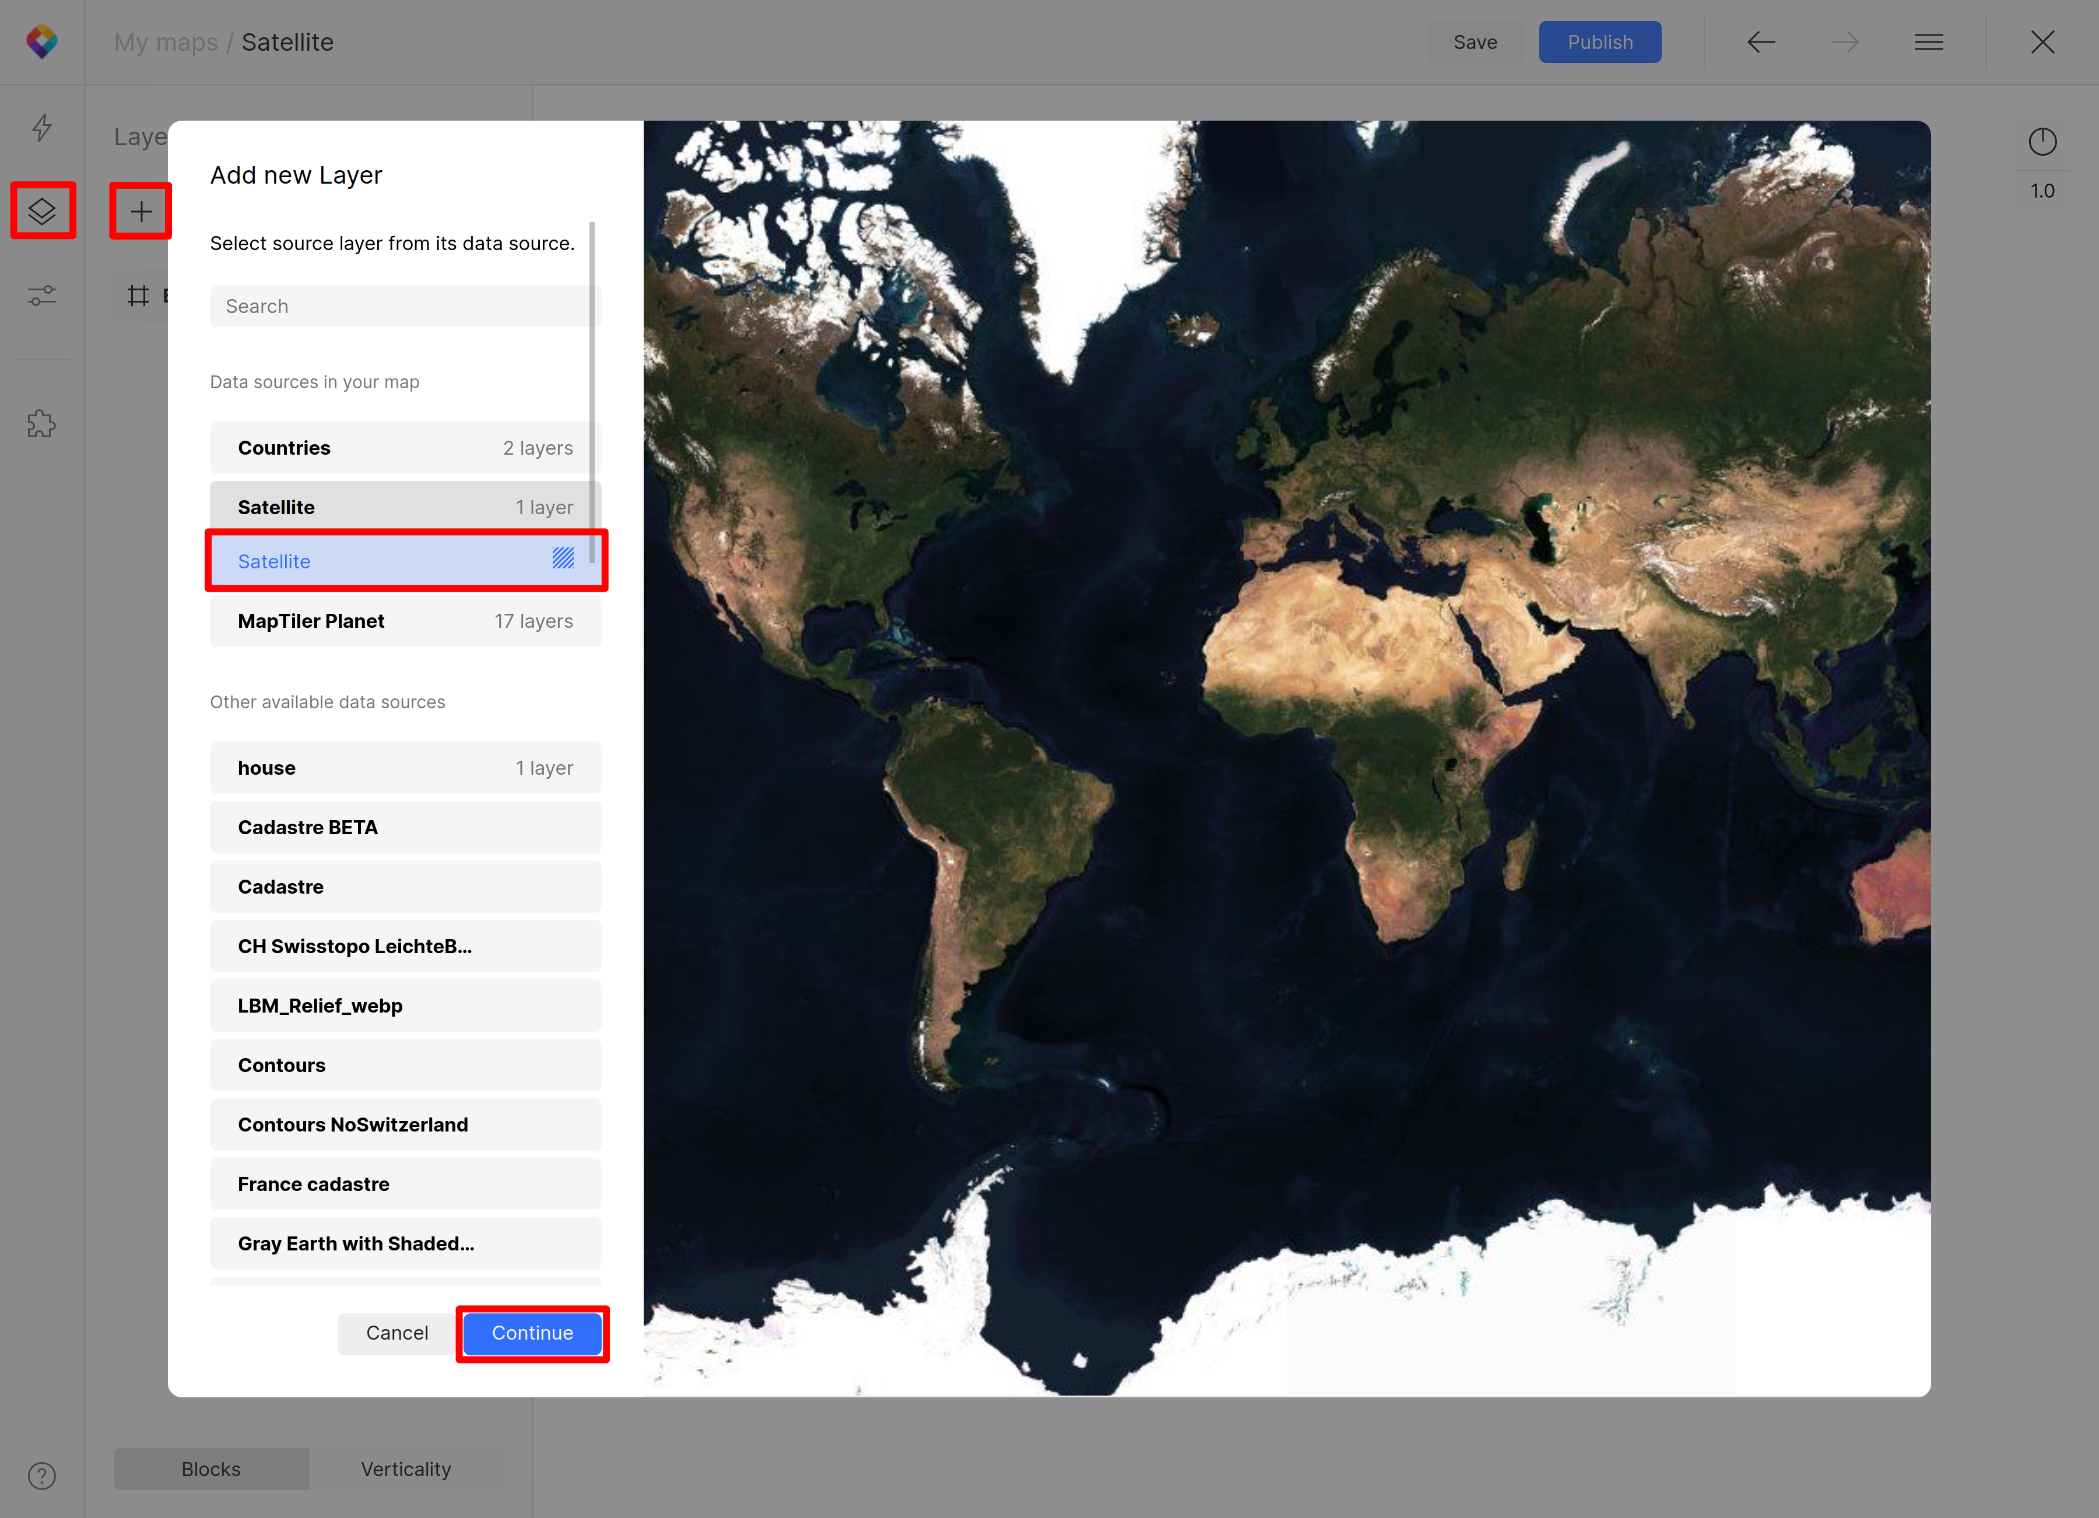Click the layers panel icon on sidebar
Viewport: 2099px width, 1518px height.
point(44,210)
